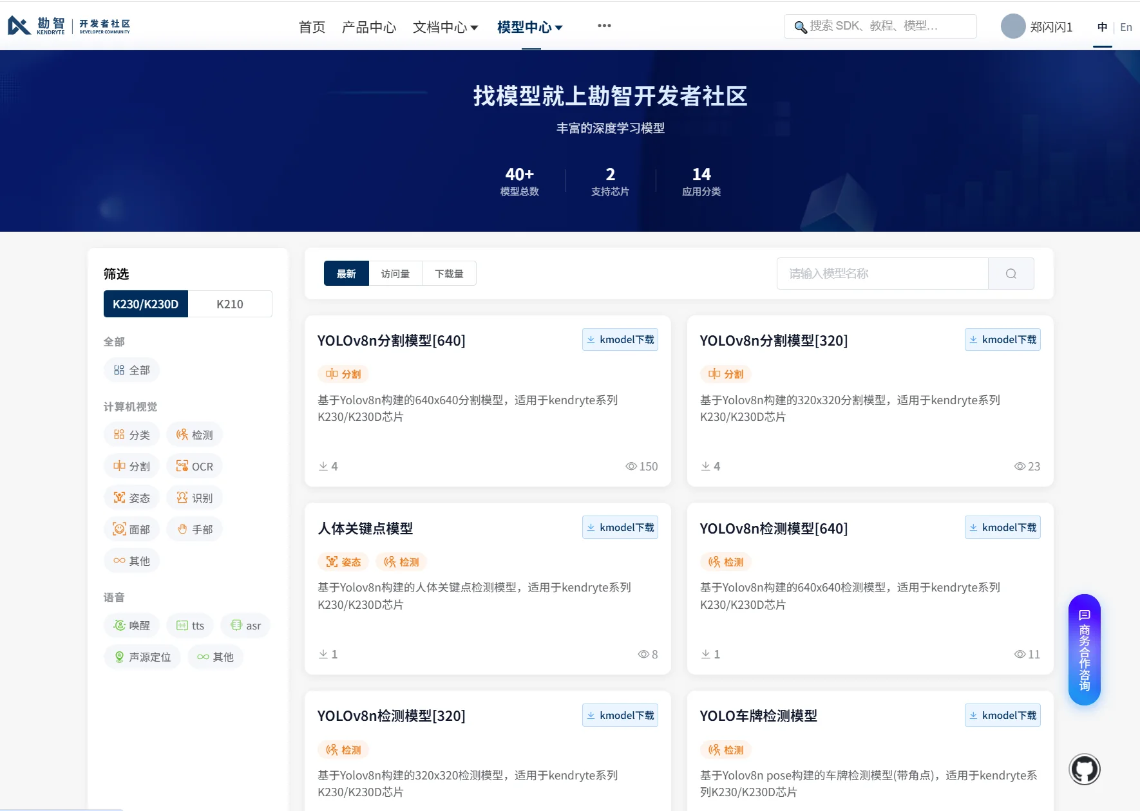Screen dimensions: 1140x811
Task: Click view count 150 on YOLOv8n分割模型[640]
Action: click(x=641, y=466)
